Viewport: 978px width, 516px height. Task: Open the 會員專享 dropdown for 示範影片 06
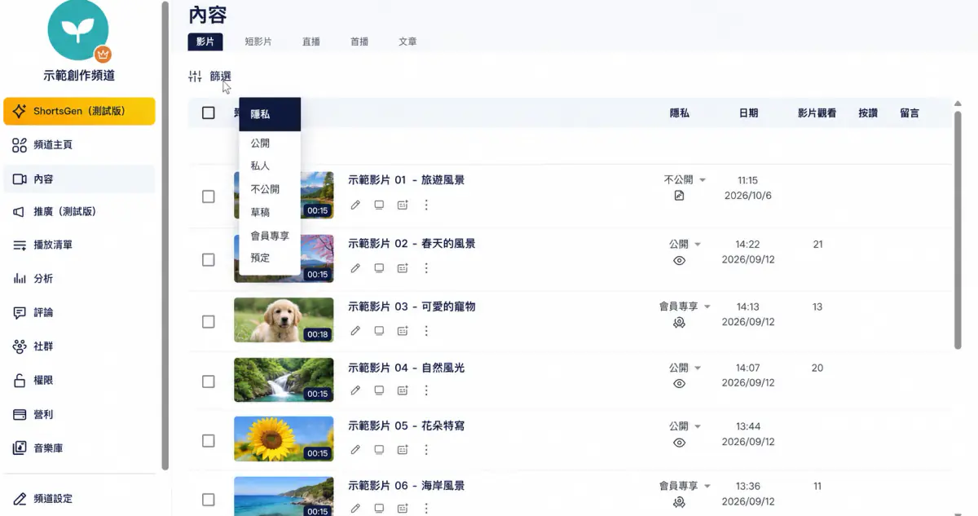[x=685, y=486]
